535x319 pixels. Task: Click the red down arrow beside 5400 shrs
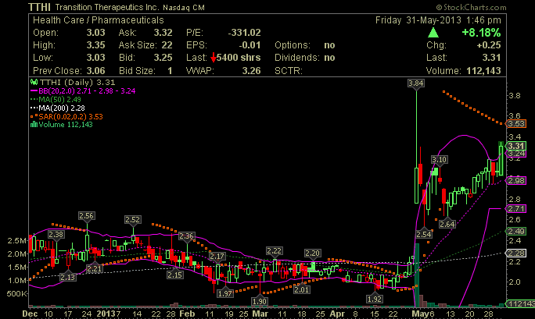214,58
